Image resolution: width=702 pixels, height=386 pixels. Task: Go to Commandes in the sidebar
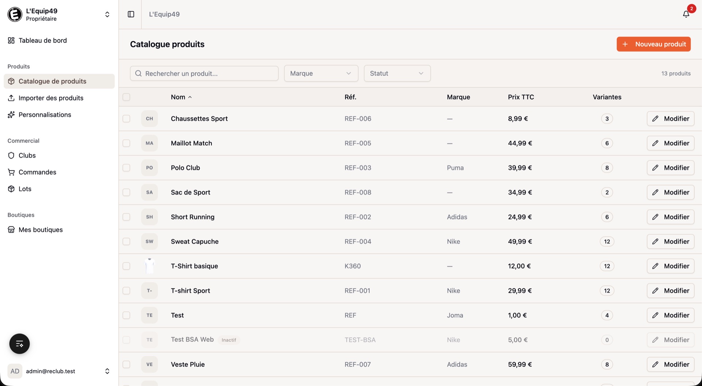(37, 172)
